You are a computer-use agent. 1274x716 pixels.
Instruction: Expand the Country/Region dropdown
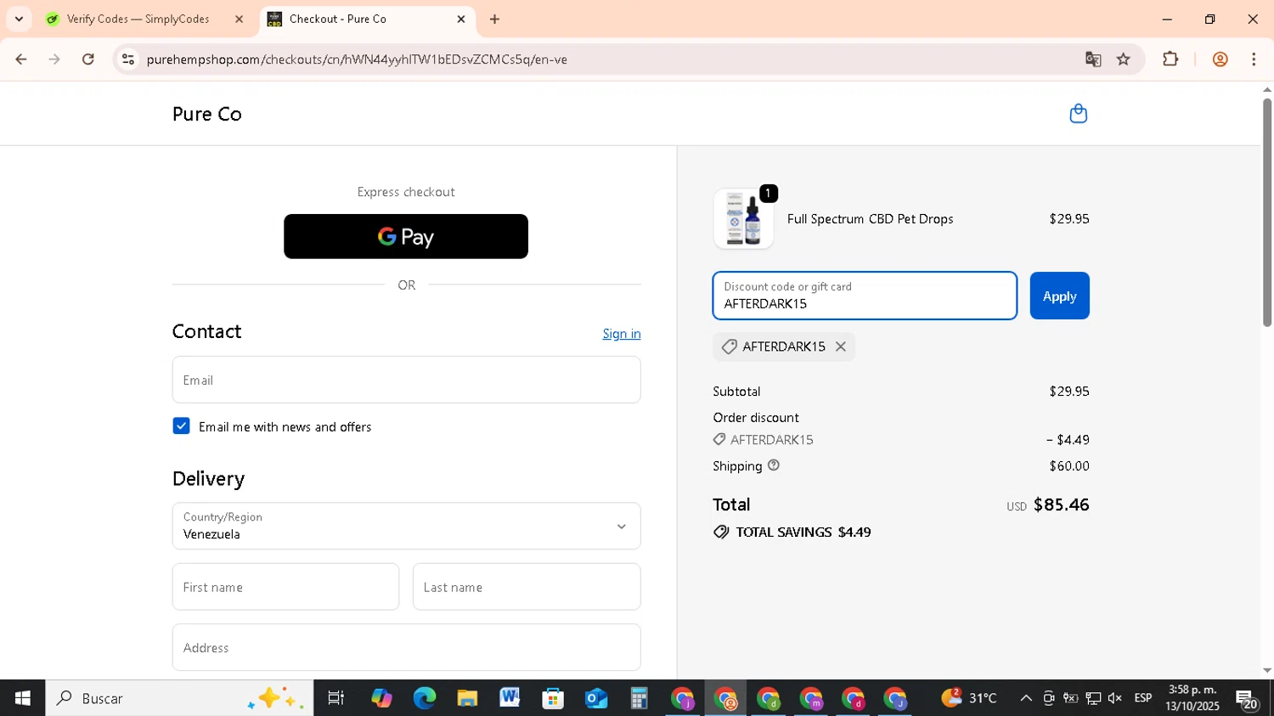click(406, 526)
